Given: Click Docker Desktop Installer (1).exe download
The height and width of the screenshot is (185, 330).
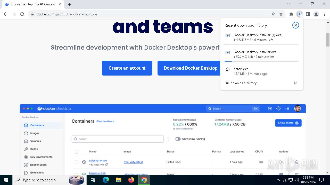Looking at the screenshot, I should point(262,38).
